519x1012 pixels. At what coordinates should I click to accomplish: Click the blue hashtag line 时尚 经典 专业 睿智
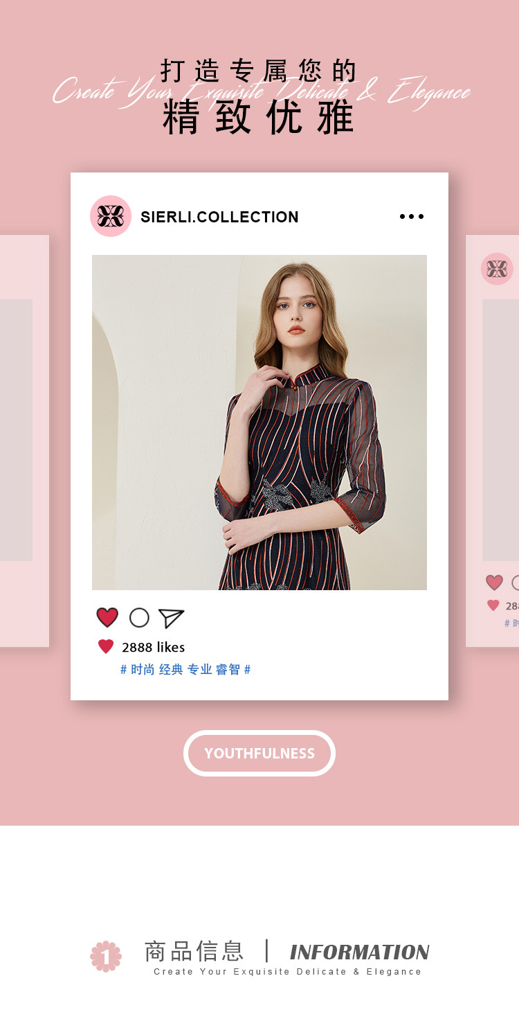coord(185,669)
